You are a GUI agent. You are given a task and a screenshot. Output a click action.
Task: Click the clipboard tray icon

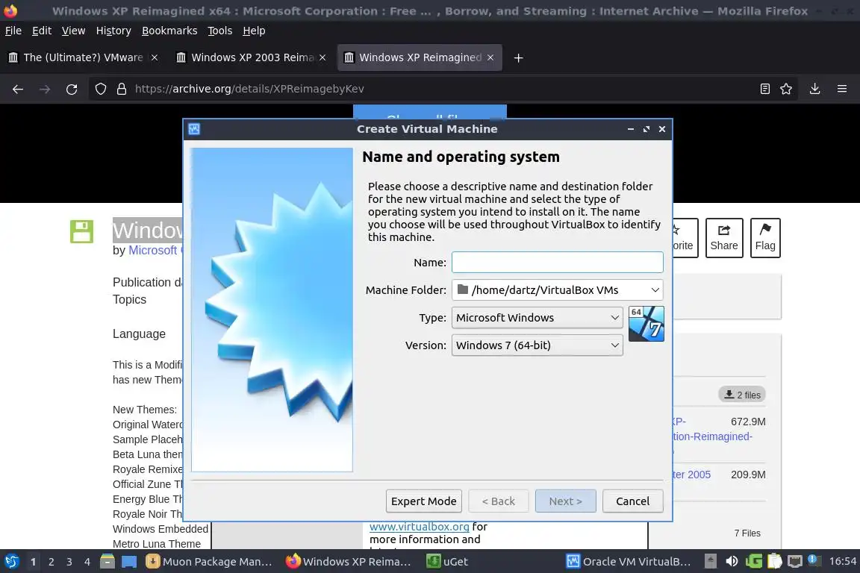click(774, 562)
